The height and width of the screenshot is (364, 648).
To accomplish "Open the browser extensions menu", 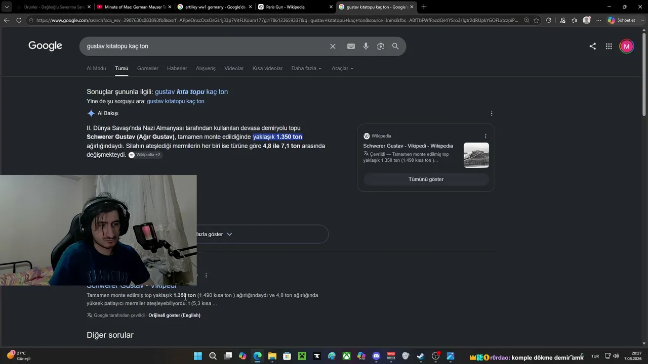I will pyautogui.click(x=549, y=20).
